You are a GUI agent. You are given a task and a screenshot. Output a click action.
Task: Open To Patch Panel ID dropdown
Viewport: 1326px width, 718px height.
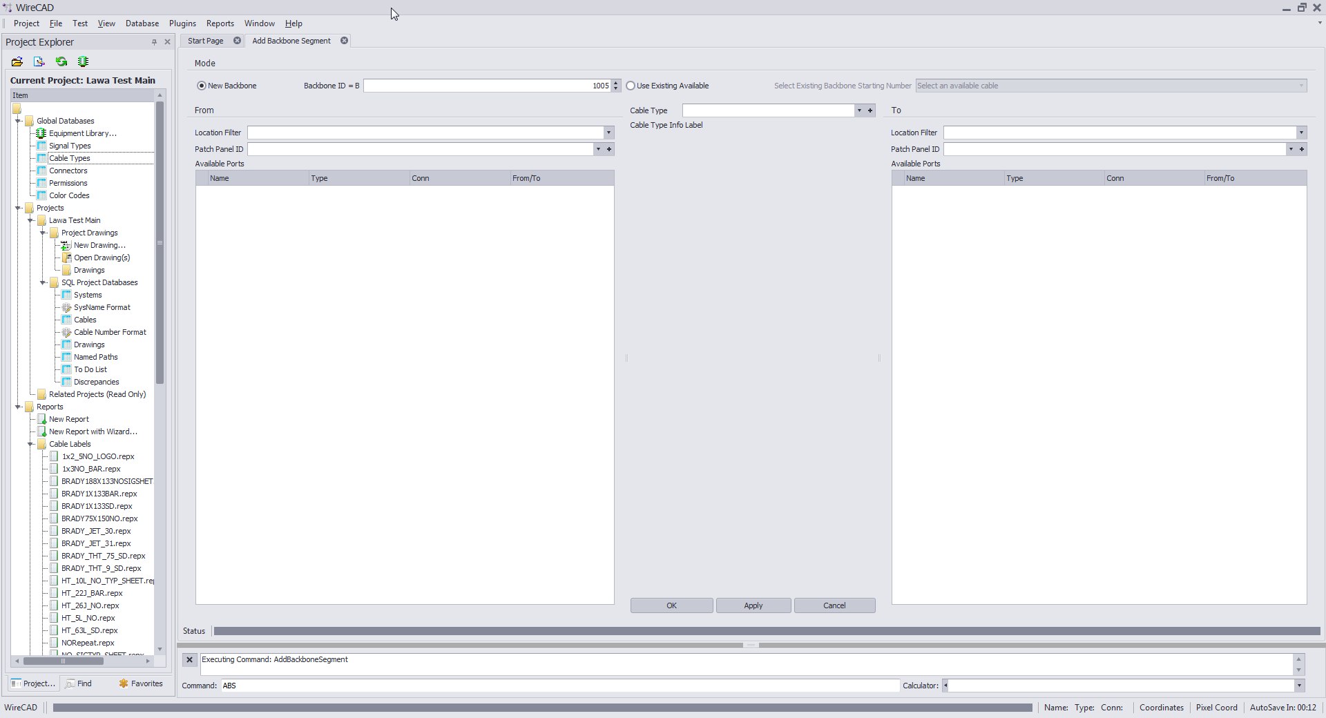coord(1291,149)
